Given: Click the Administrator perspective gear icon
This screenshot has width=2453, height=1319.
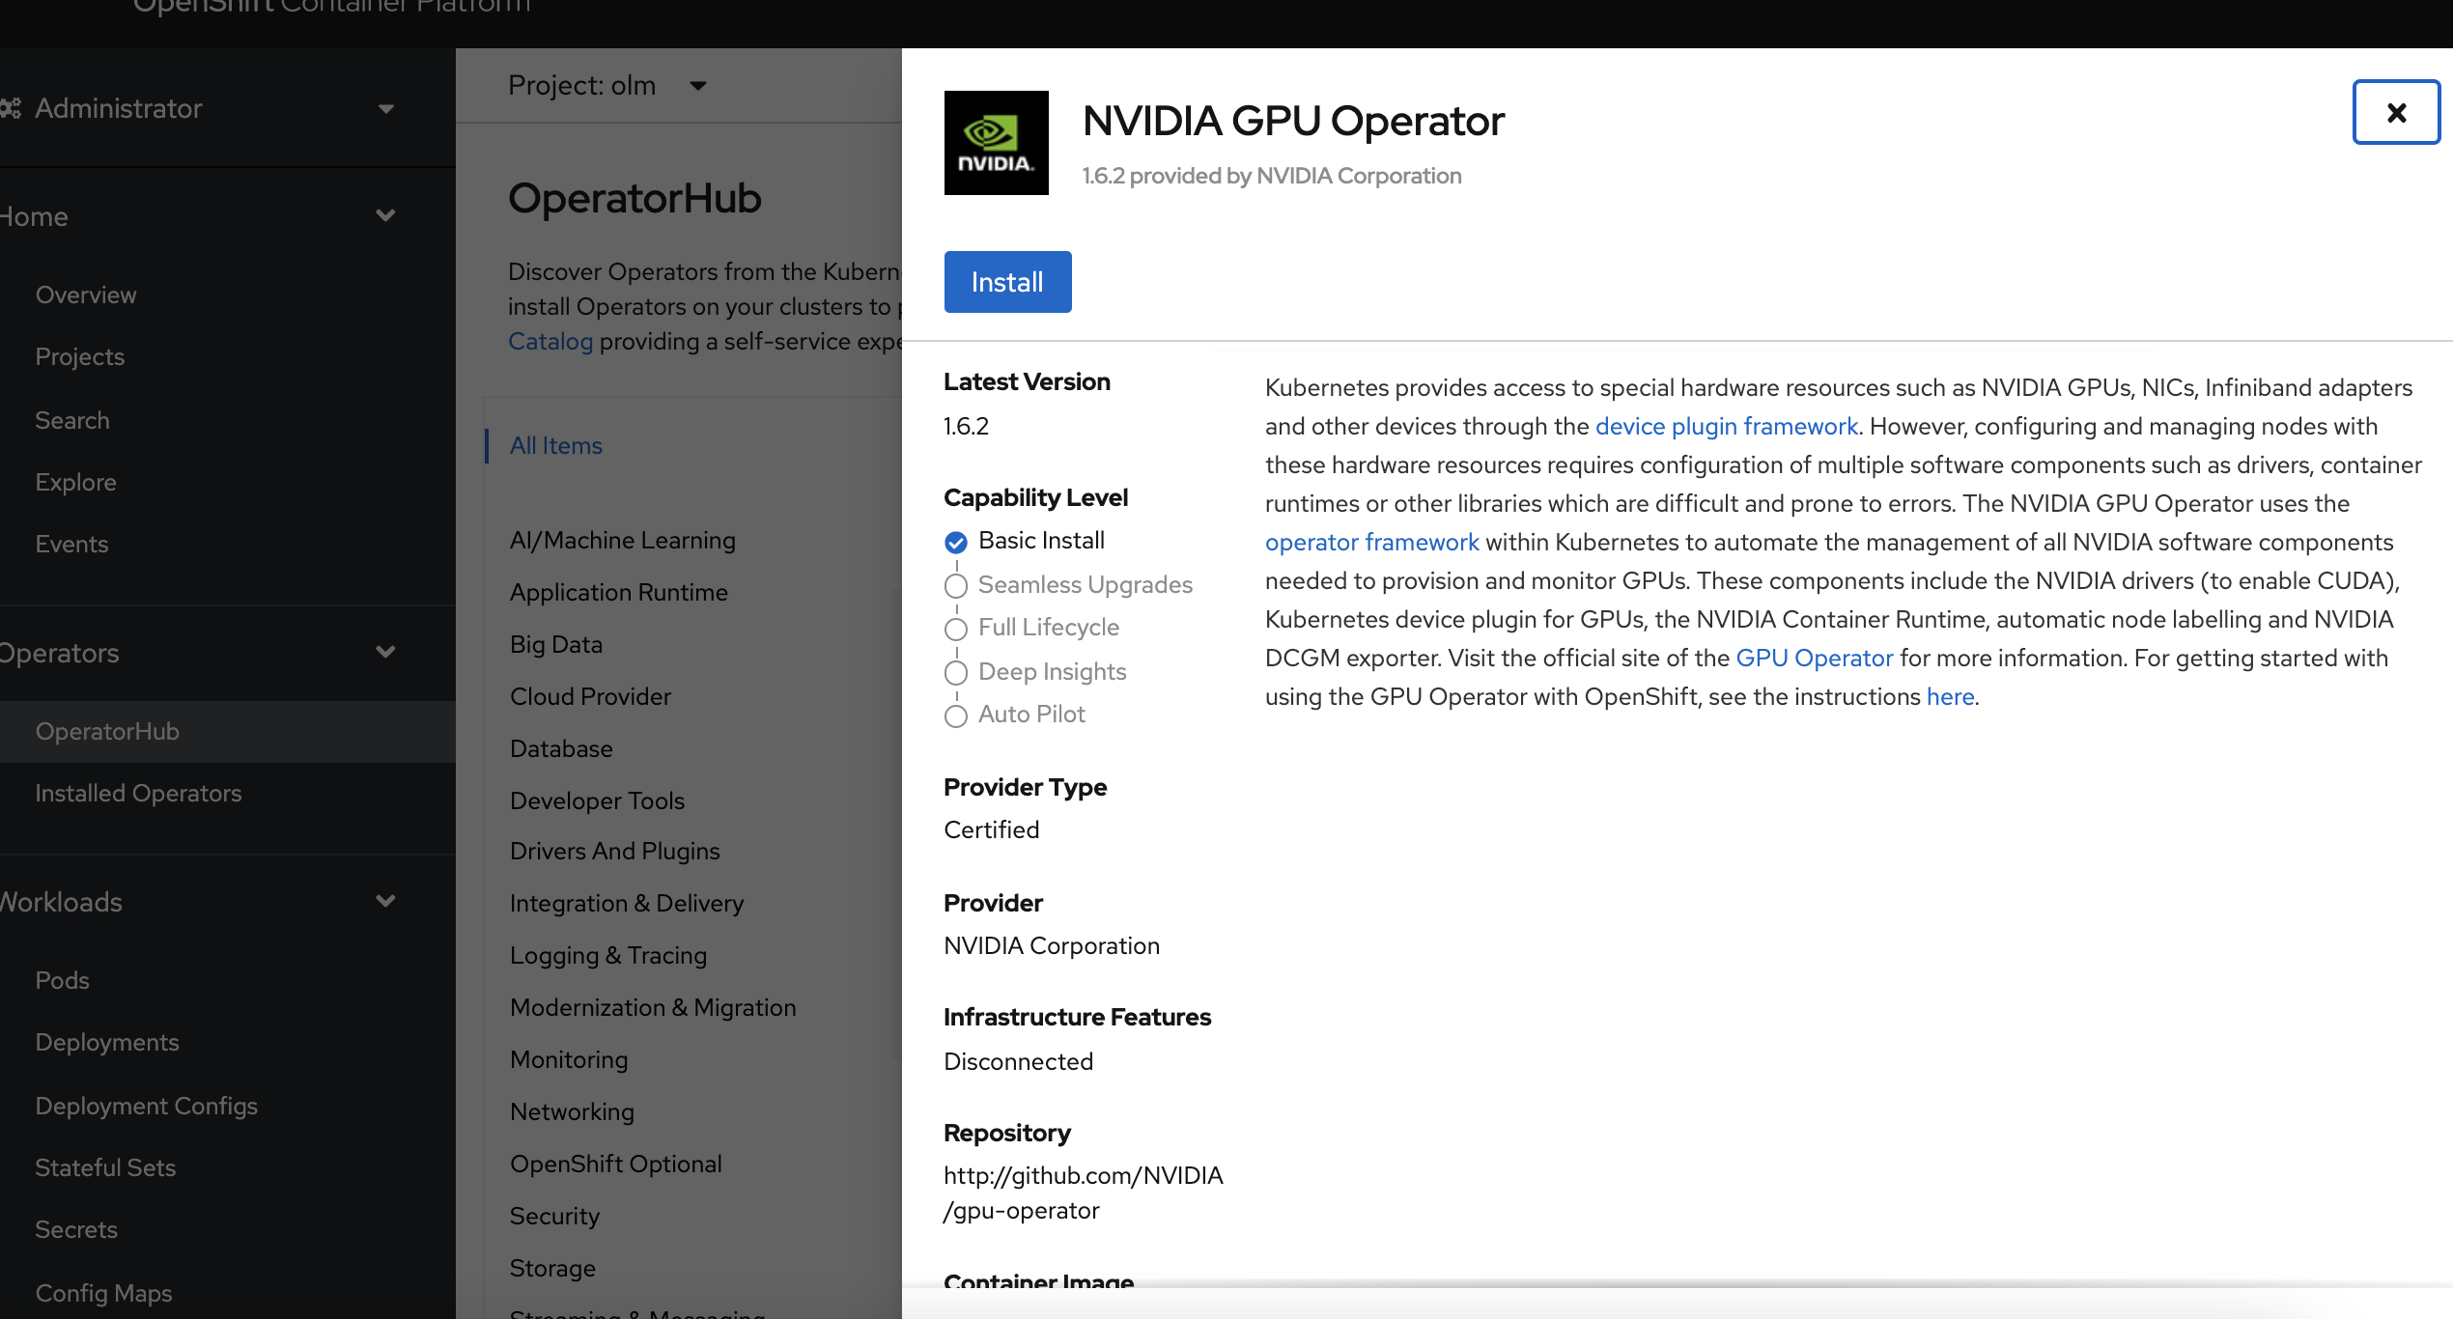Looking at the screenshot, I should pos(12,107).
